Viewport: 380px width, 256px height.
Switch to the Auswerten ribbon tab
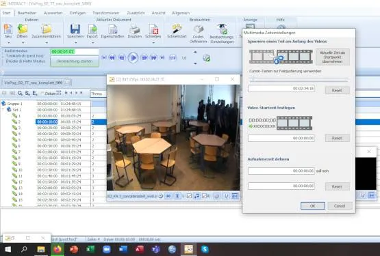(53, 13)
